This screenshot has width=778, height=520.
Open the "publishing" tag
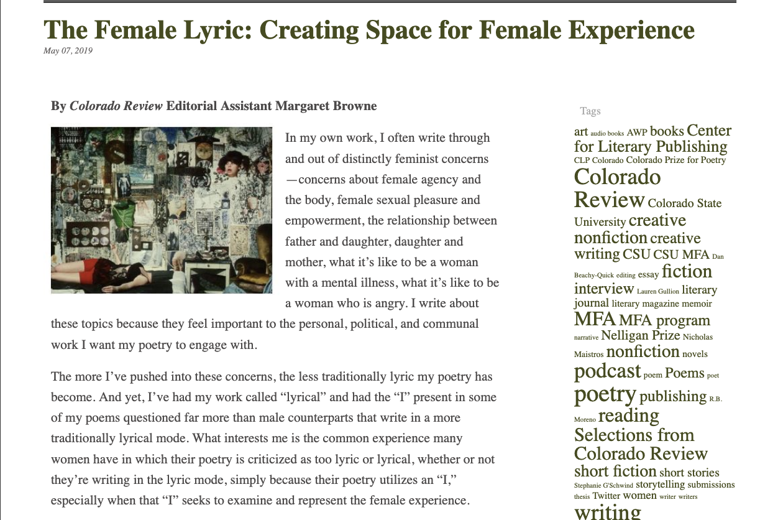[x=673, y=396]
